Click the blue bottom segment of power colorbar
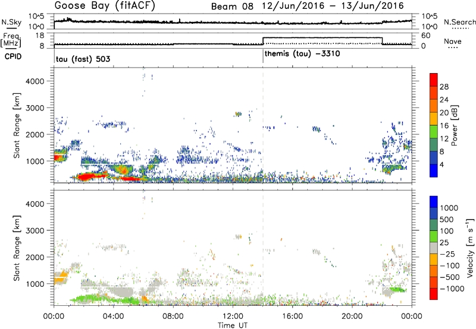 pyautogui.click(x=434, y=170)
